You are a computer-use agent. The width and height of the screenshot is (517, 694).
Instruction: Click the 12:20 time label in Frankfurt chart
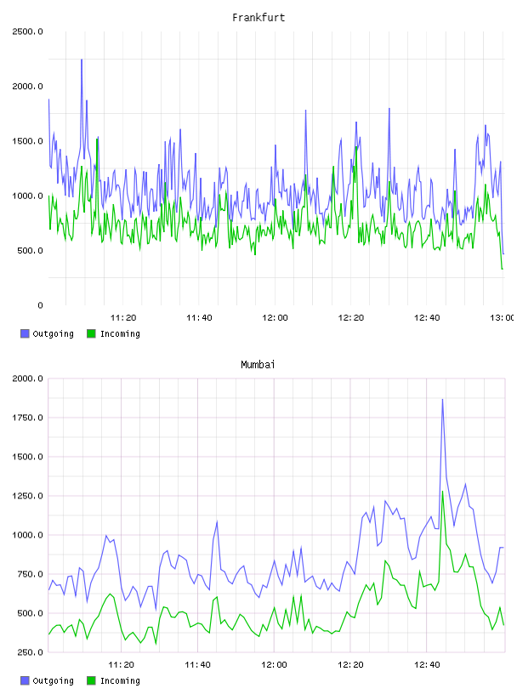click(x=351, y=318)
